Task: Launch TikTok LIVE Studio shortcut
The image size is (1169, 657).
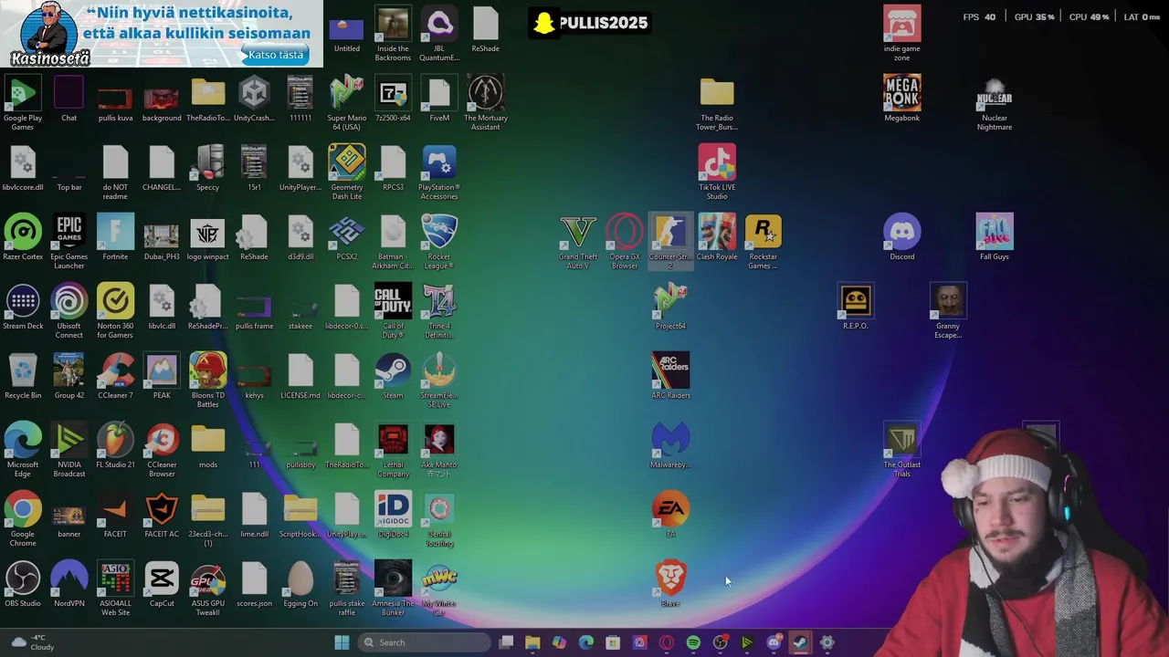Action: (717, 172)
